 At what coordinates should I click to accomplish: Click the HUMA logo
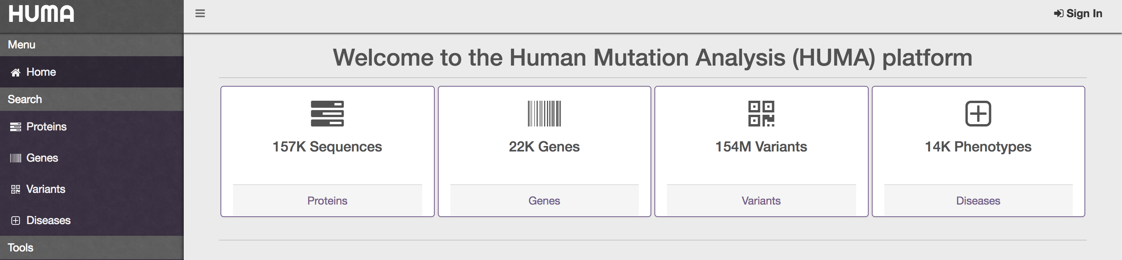41,14
